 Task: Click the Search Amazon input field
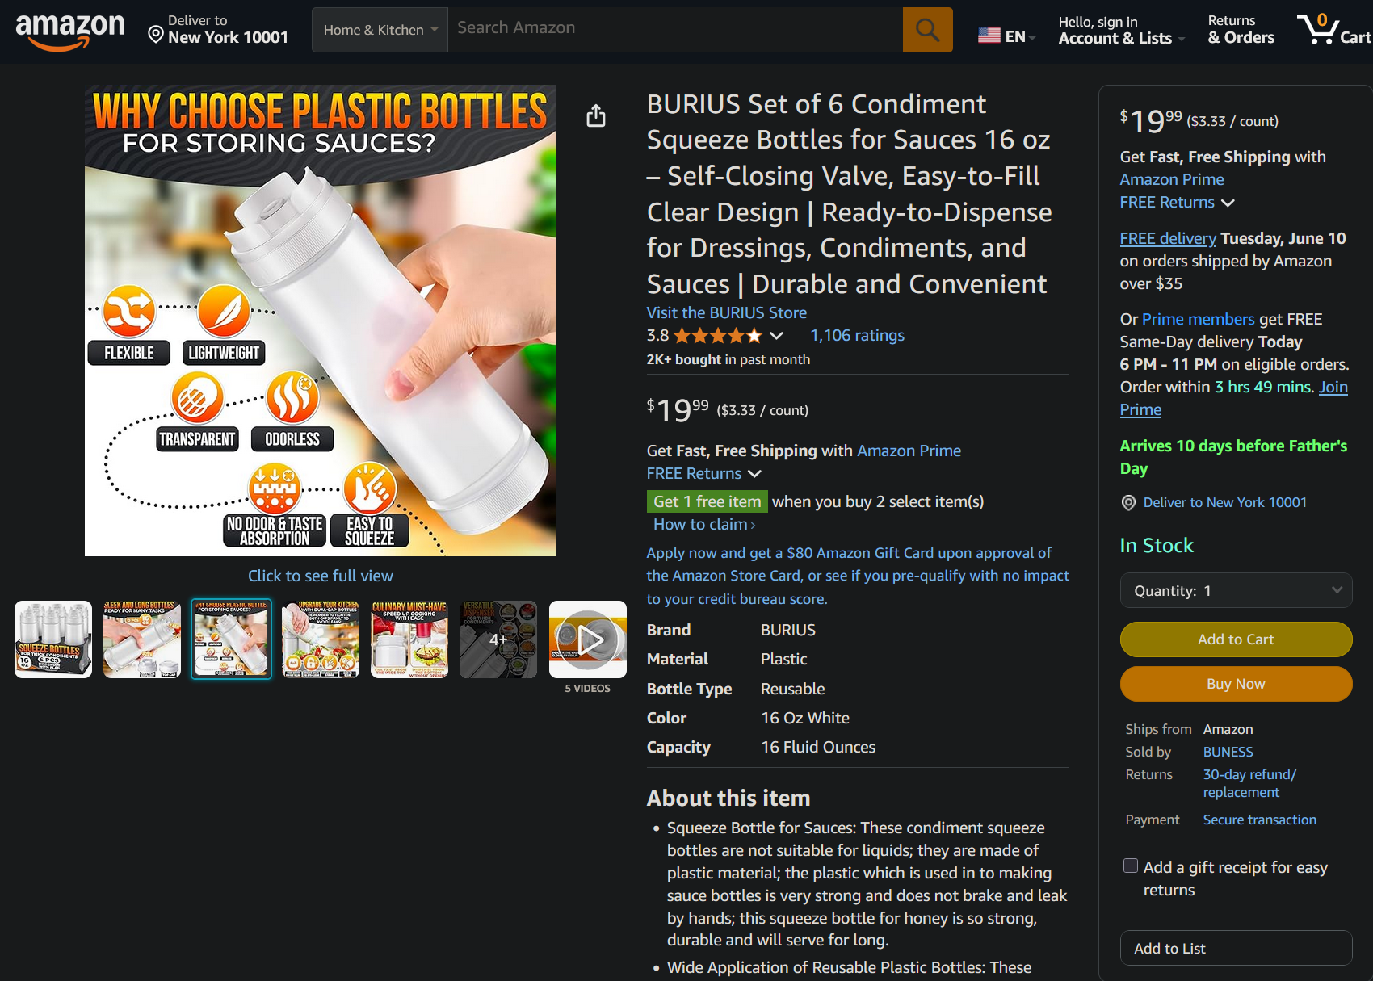[675, 30]
